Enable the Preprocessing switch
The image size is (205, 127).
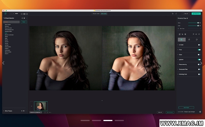[199, 64]
